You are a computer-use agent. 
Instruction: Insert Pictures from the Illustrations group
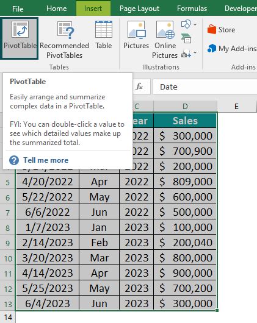pos(136,35)
